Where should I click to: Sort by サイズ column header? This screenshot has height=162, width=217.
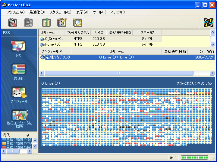tap(99, 33)
